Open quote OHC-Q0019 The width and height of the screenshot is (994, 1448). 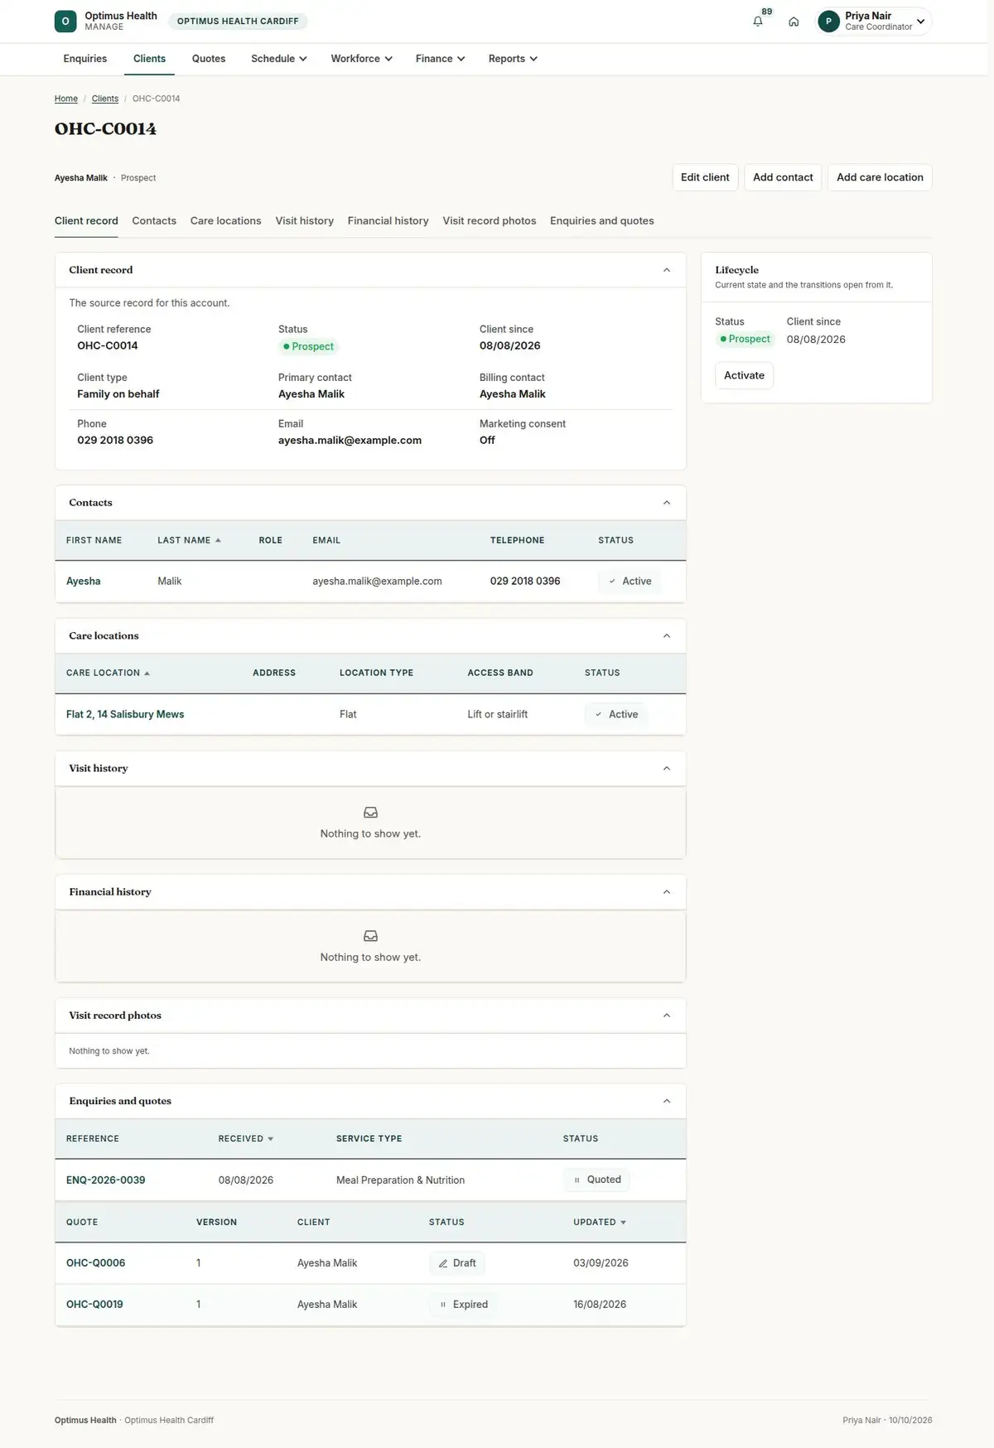(94, 1305)
